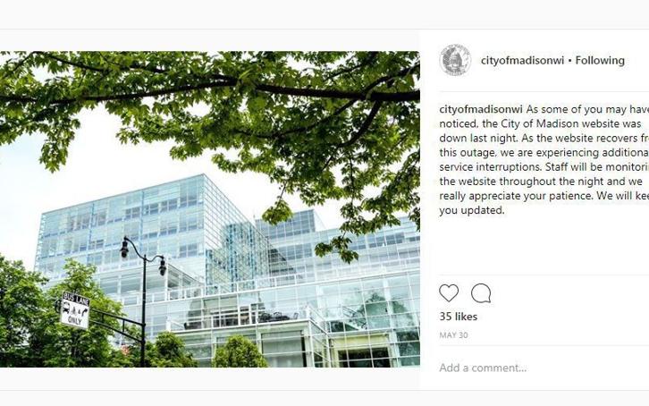
Task: Open comments via the speech bubble icon
Action: tap(481, 293)
